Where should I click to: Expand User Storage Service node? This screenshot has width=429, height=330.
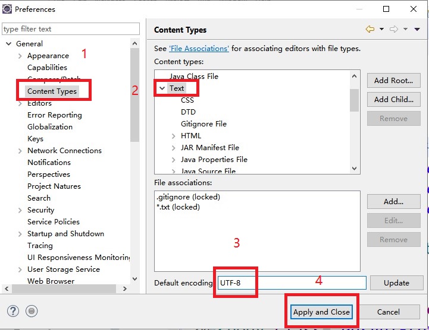coord(20,269)
